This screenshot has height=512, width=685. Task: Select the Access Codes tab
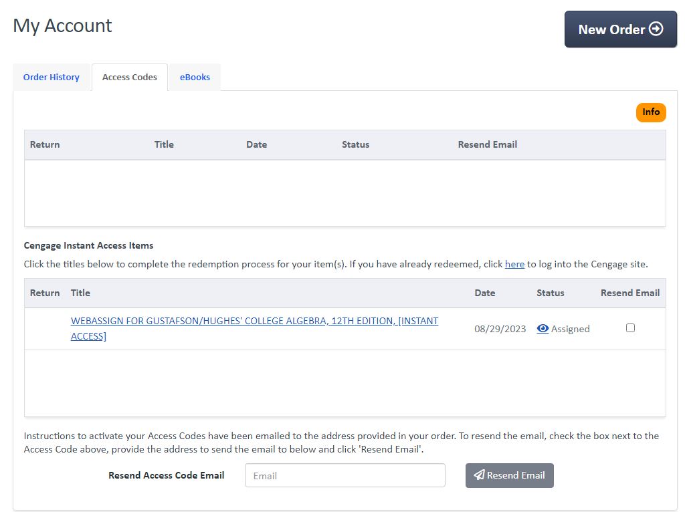[130, 77]
